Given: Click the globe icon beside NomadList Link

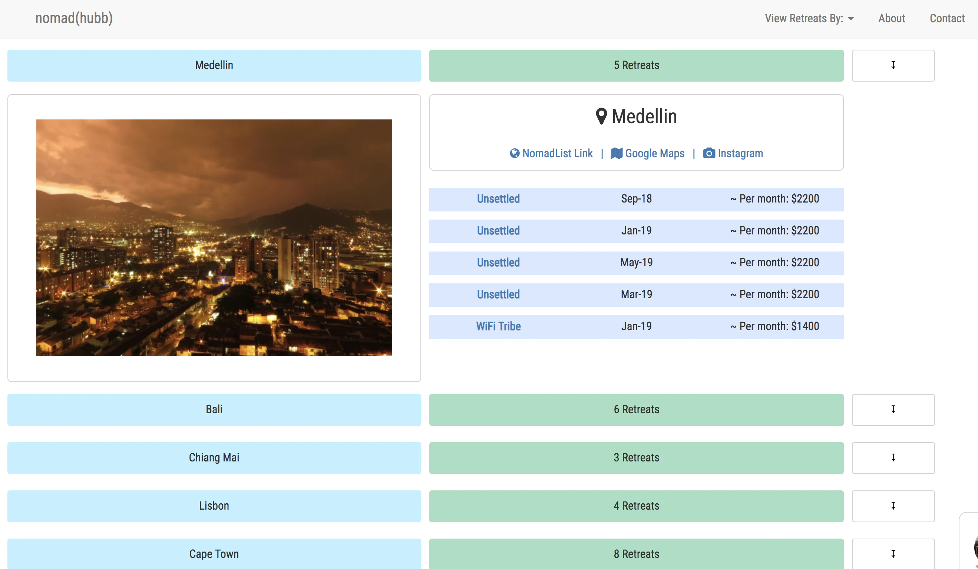Looking at the screenshot, I should click(514, 154).
